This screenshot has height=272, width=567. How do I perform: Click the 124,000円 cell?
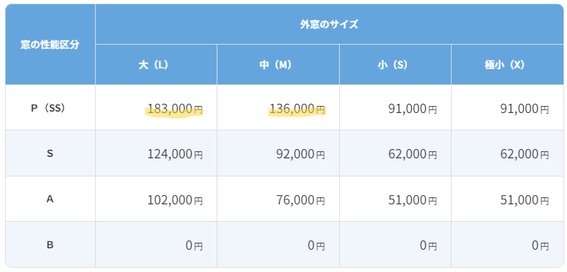156,153
